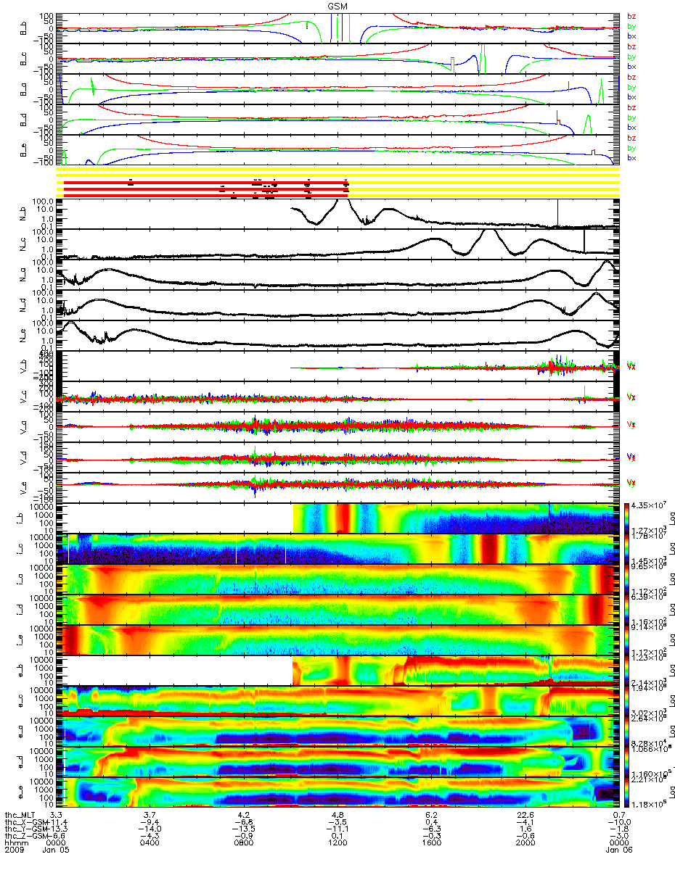Click the e_b electron spectrogram panel

pyautogui.click(x=338, y=671)
